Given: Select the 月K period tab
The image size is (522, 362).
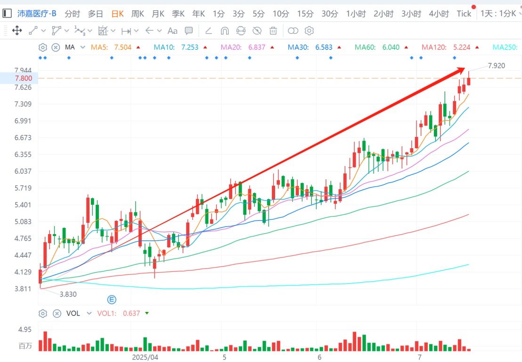Looking at the screenshot, I should (x=158, y=14).
